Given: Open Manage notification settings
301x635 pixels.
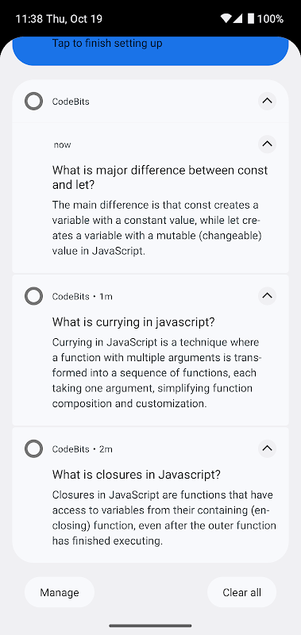Looking at the screenshot, I should [x=60, y=592].
